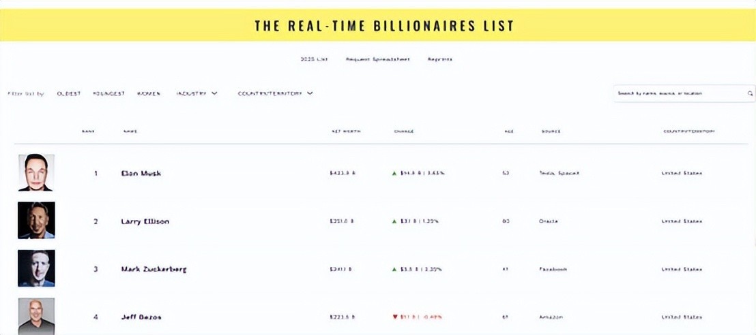This screenshot has width=756, height=335.
Task: Click green up arrow in Larry Ellison's row
Action: pos(394,221)
